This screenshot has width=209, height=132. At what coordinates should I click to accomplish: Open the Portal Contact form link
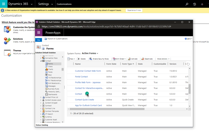(81, 77)
